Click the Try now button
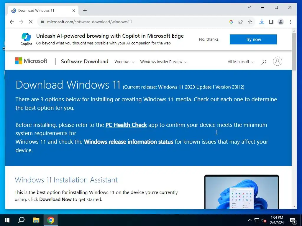302x226 pixels. [253, 39]
